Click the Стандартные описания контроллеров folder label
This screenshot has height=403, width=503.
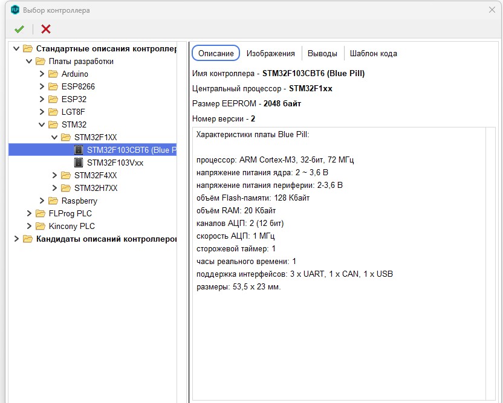click(x=106, y=49)
